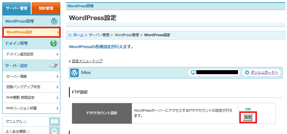This screenshot has width=287, height=134.
Task: Open PHPバージョン切替 menu item
Action: coord(31,108)
